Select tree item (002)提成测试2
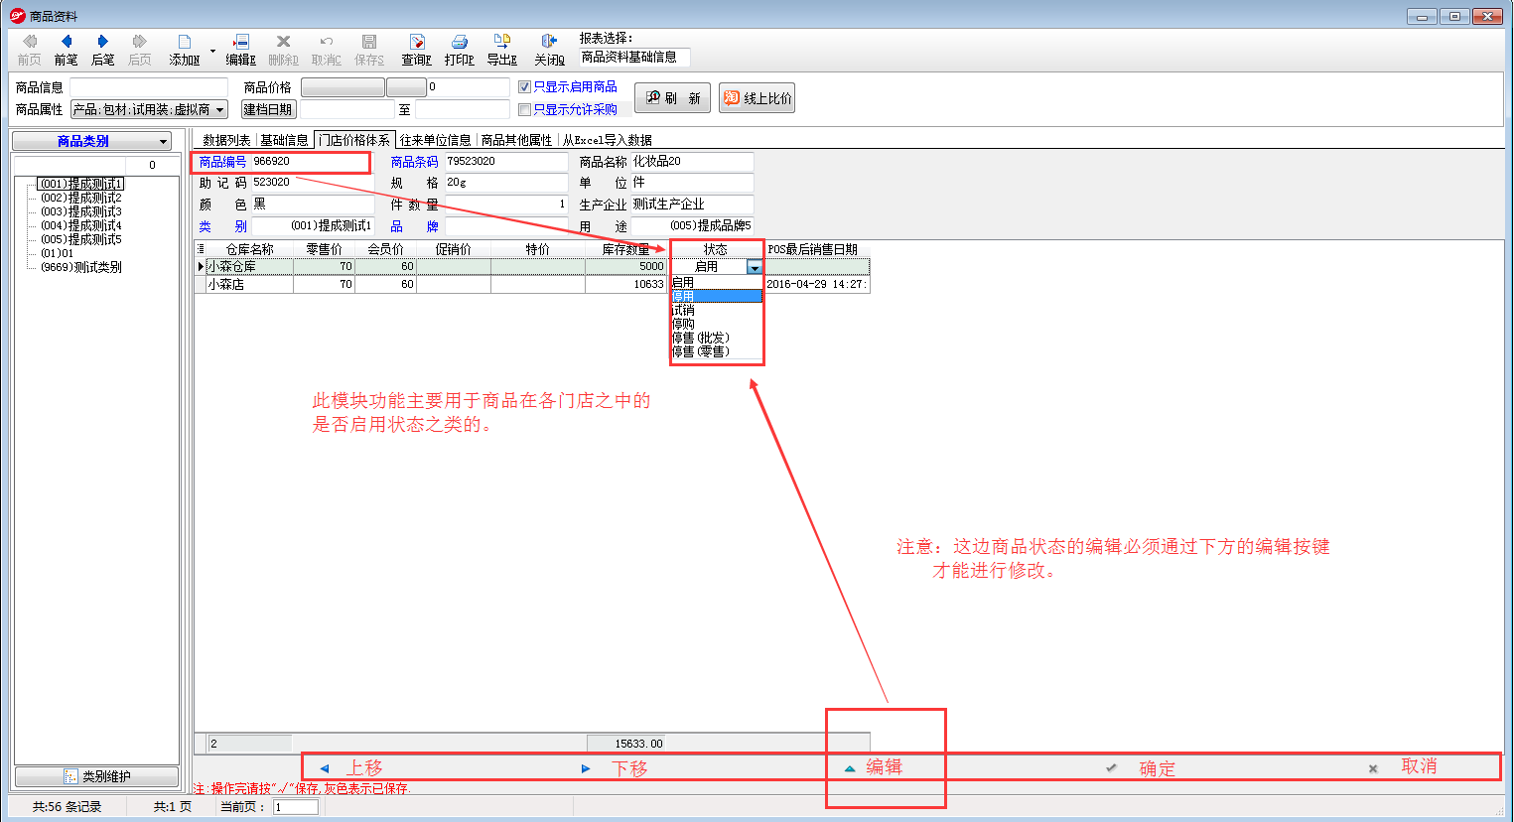Viewport: 1514px width, 822px height. click(x=81, y=198)
